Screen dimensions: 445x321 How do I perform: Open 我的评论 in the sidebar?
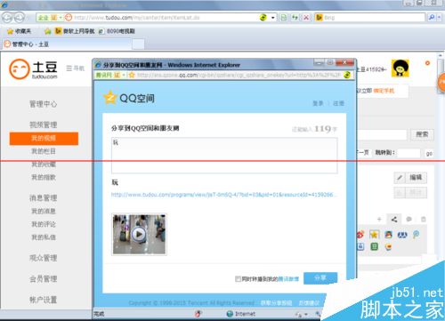click(x=44, y=224)
